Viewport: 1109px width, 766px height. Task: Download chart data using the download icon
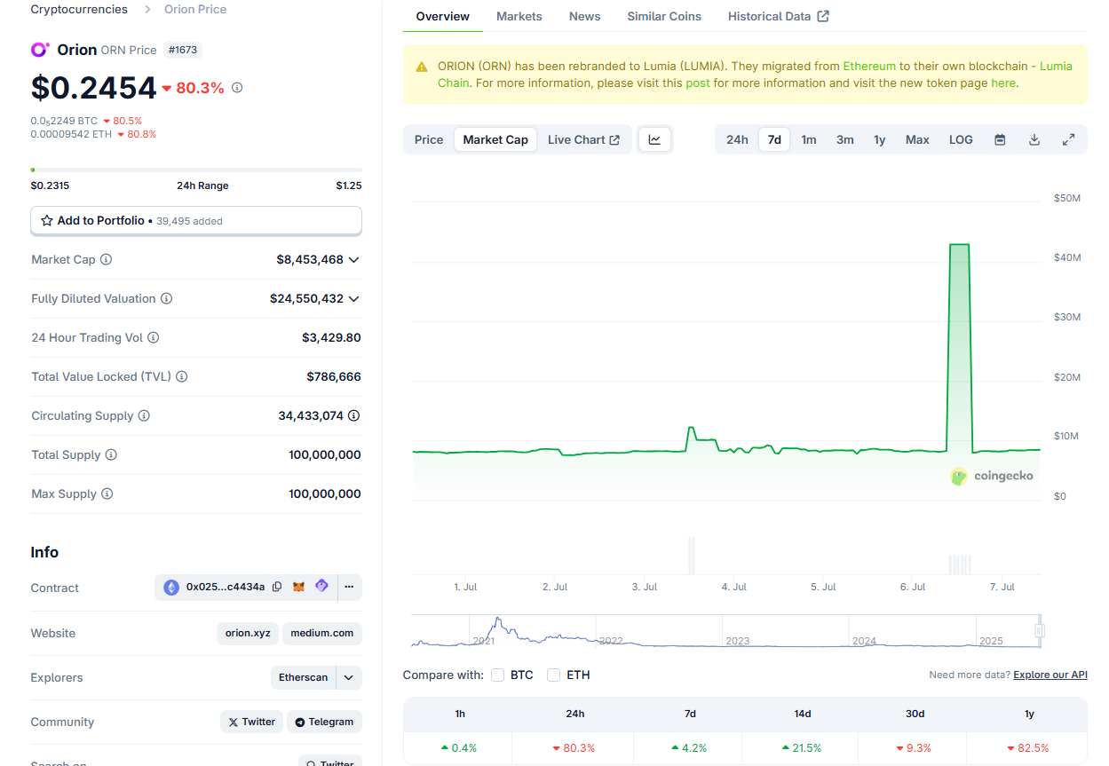[x=1034, y=139]
